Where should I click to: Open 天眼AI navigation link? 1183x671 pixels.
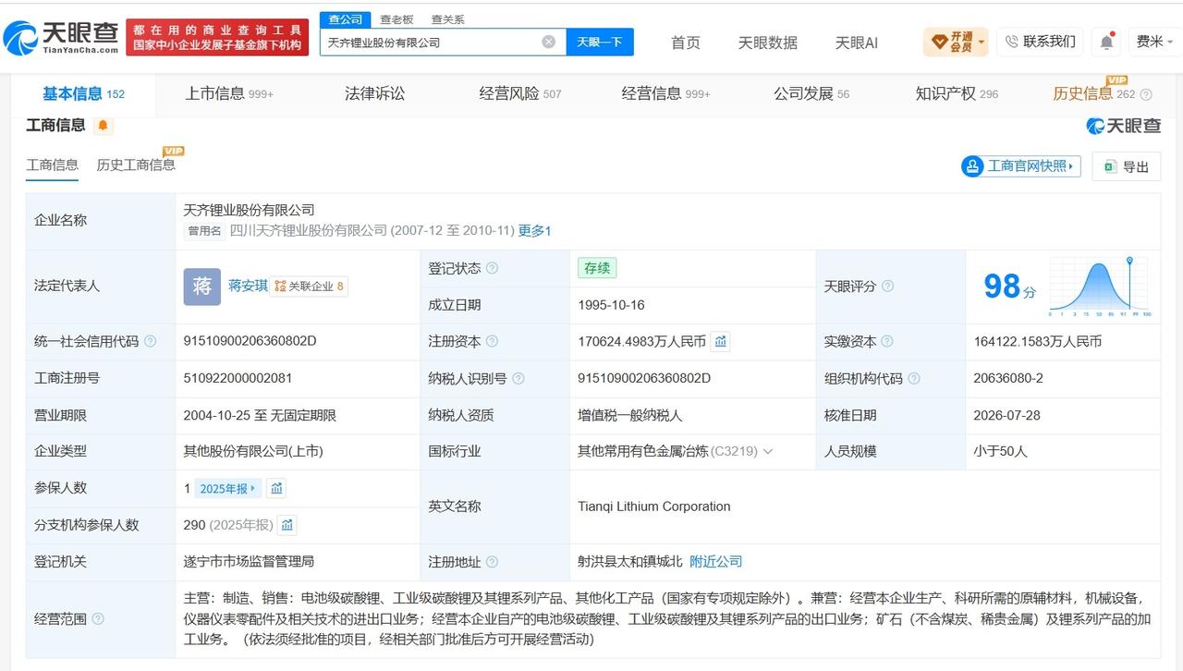coord(856,43)
